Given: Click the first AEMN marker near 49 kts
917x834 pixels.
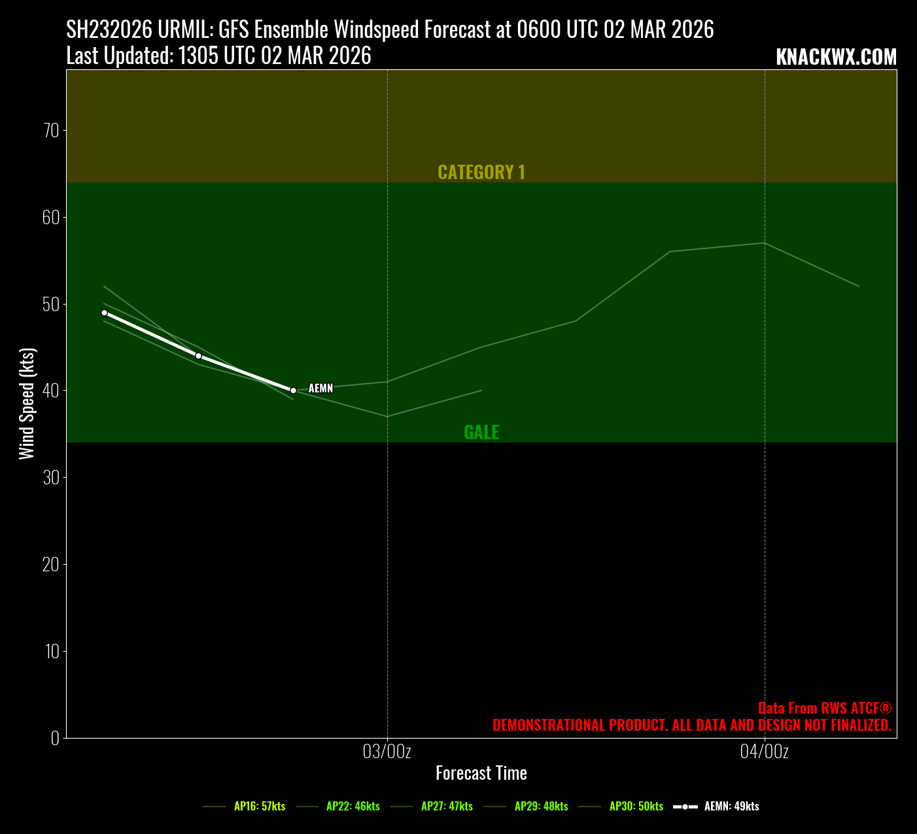Looking at the screenshot, I should [x=104, y=313].
